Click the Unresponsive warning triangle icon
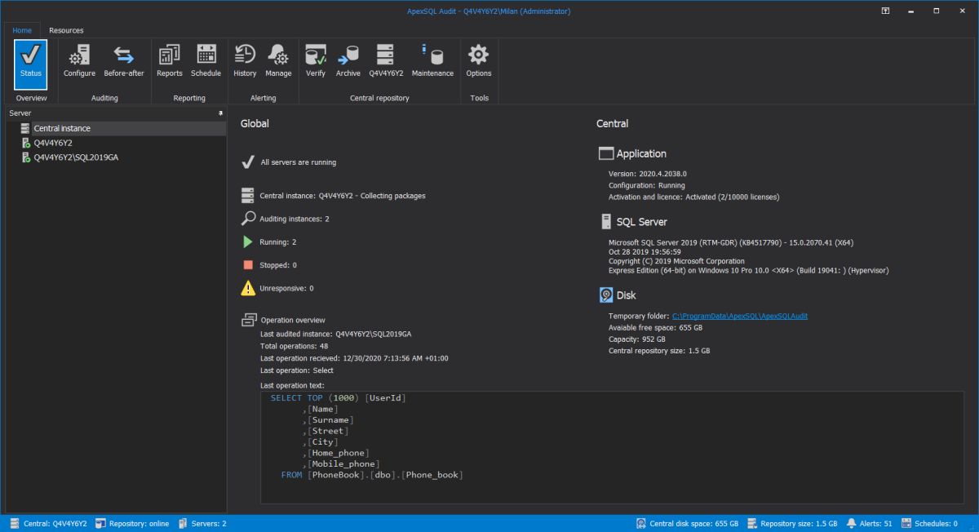The height and width of the screenshot is (532, 979). [x=248, y=288]
